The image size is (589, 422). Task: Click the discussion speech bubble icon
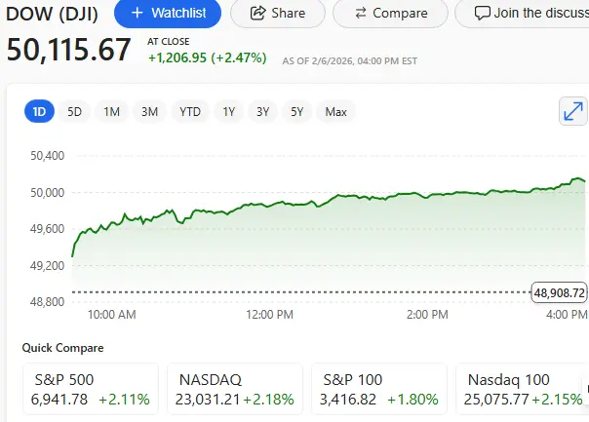[482, 13]
